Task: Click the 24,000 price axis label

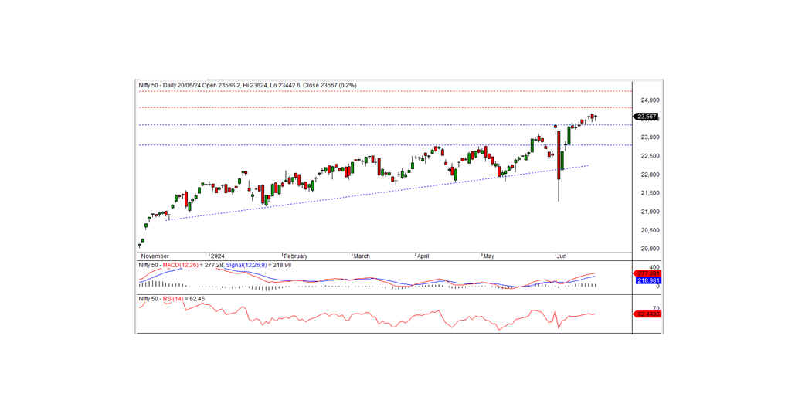Action: click(x=650, y=101)
